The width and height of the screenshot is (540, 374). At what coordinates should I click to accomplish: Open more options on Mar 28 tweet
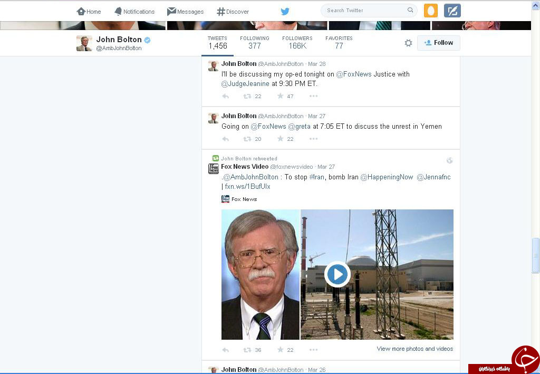point(313,95)
